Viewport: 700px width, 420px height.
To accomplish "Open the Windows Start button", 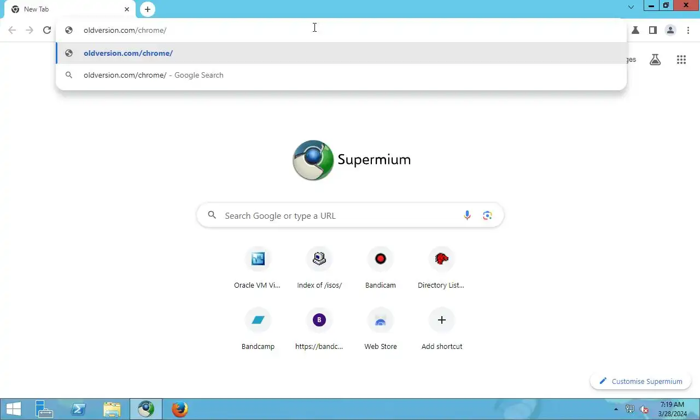I will 14,409.
